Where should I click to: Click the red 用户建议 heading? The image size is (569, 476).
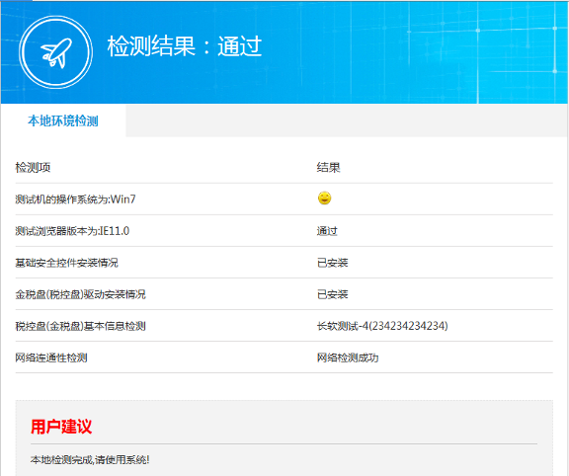pos(61,427)
